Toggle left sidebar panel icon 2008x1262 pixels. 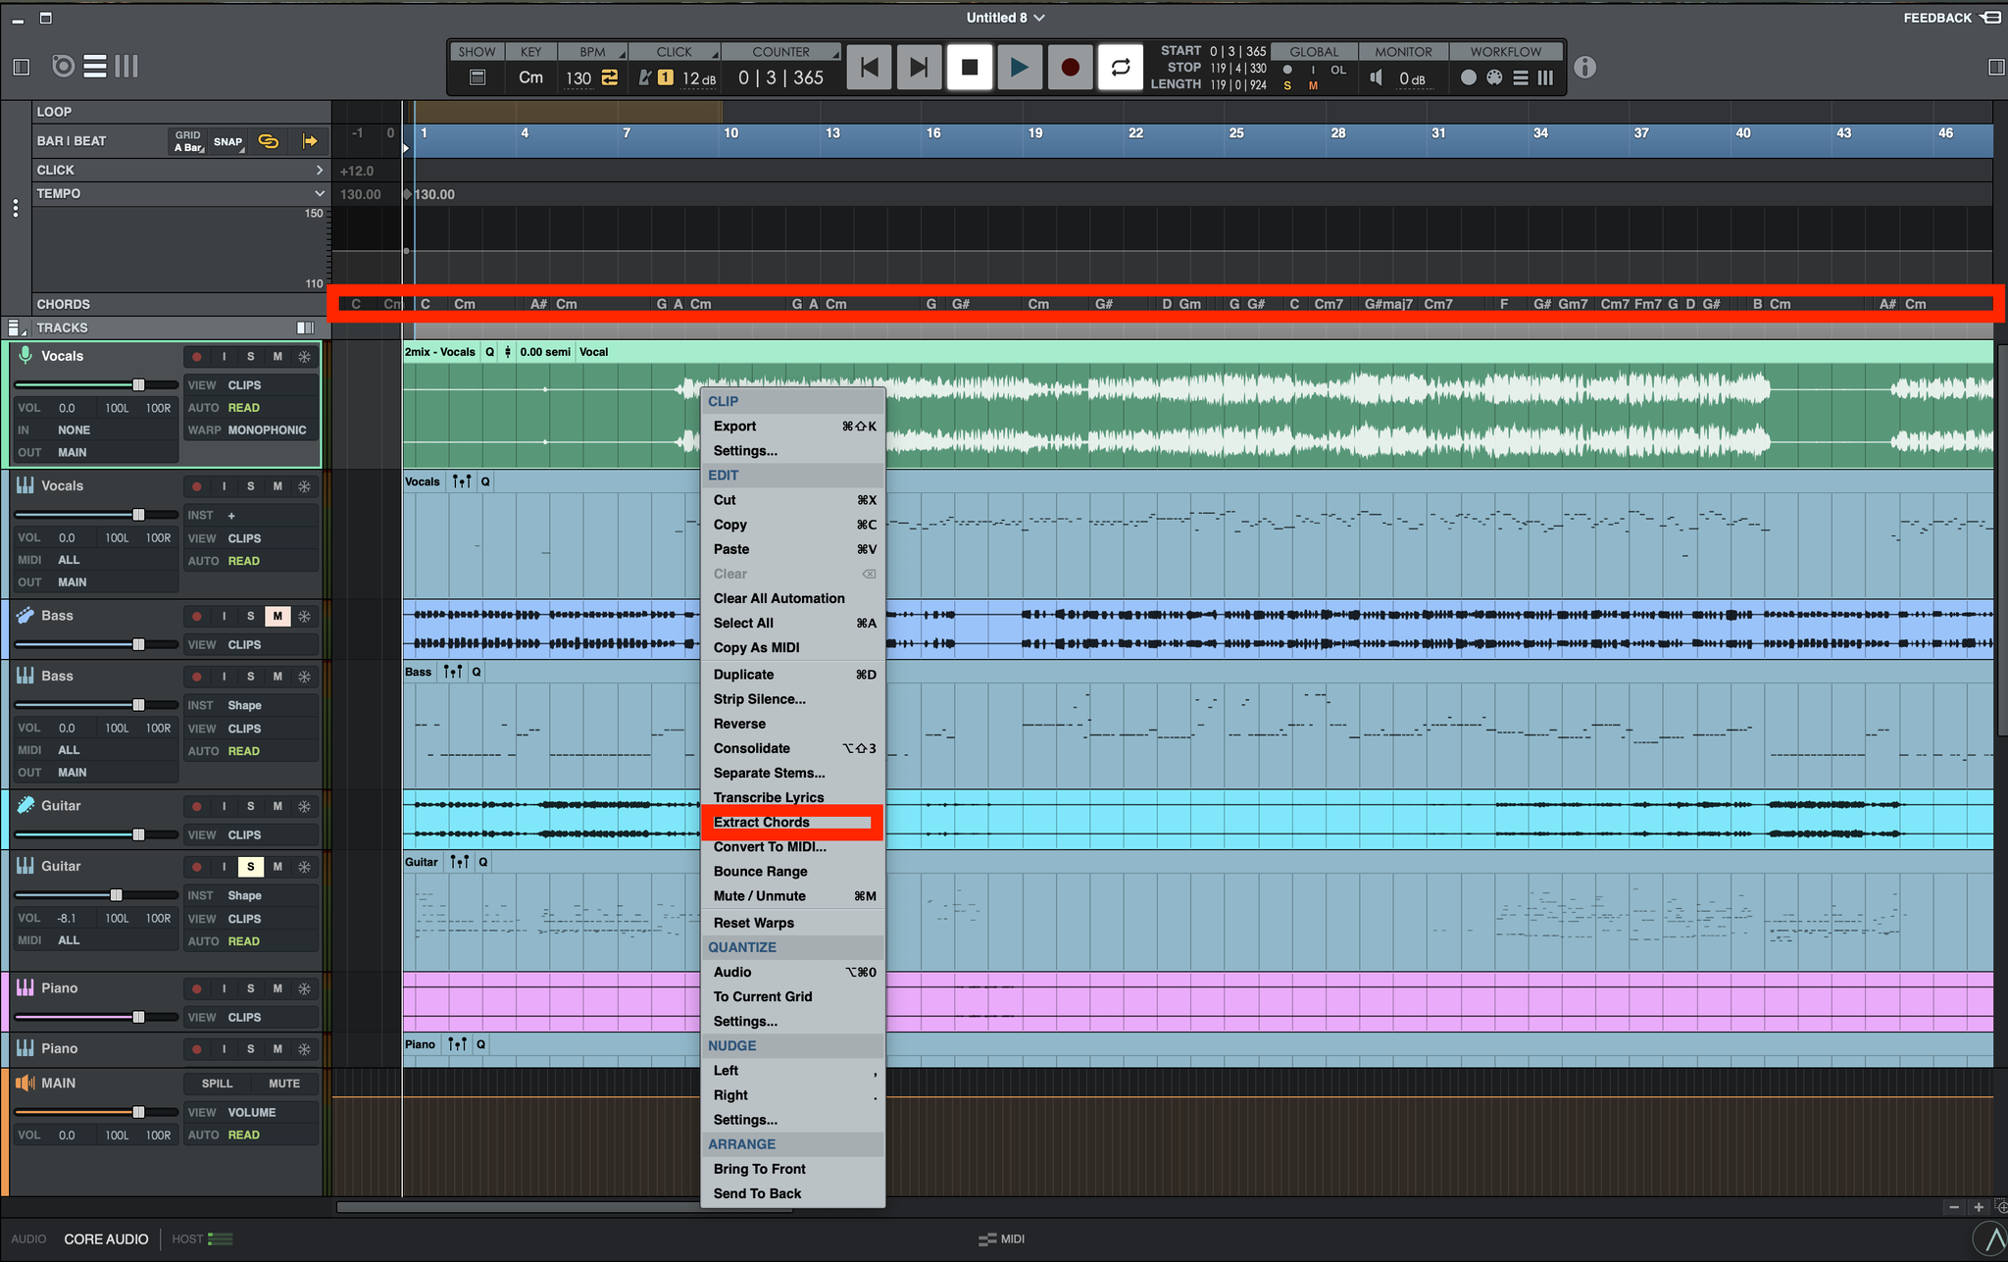22,67
